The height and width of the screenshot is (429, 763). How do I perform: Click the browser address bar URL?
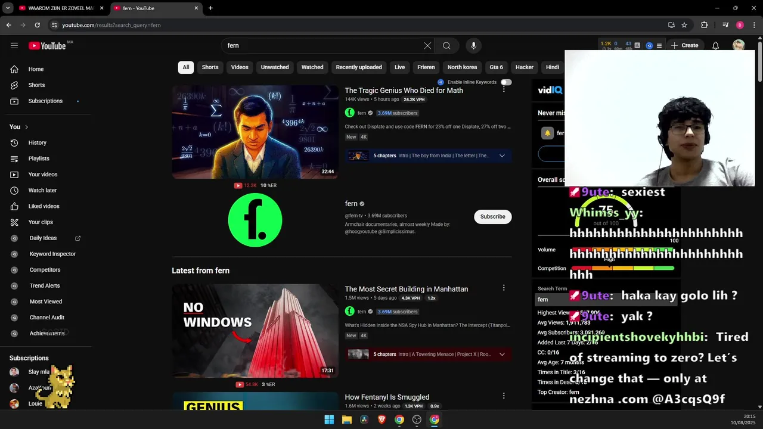coord(111,25)
